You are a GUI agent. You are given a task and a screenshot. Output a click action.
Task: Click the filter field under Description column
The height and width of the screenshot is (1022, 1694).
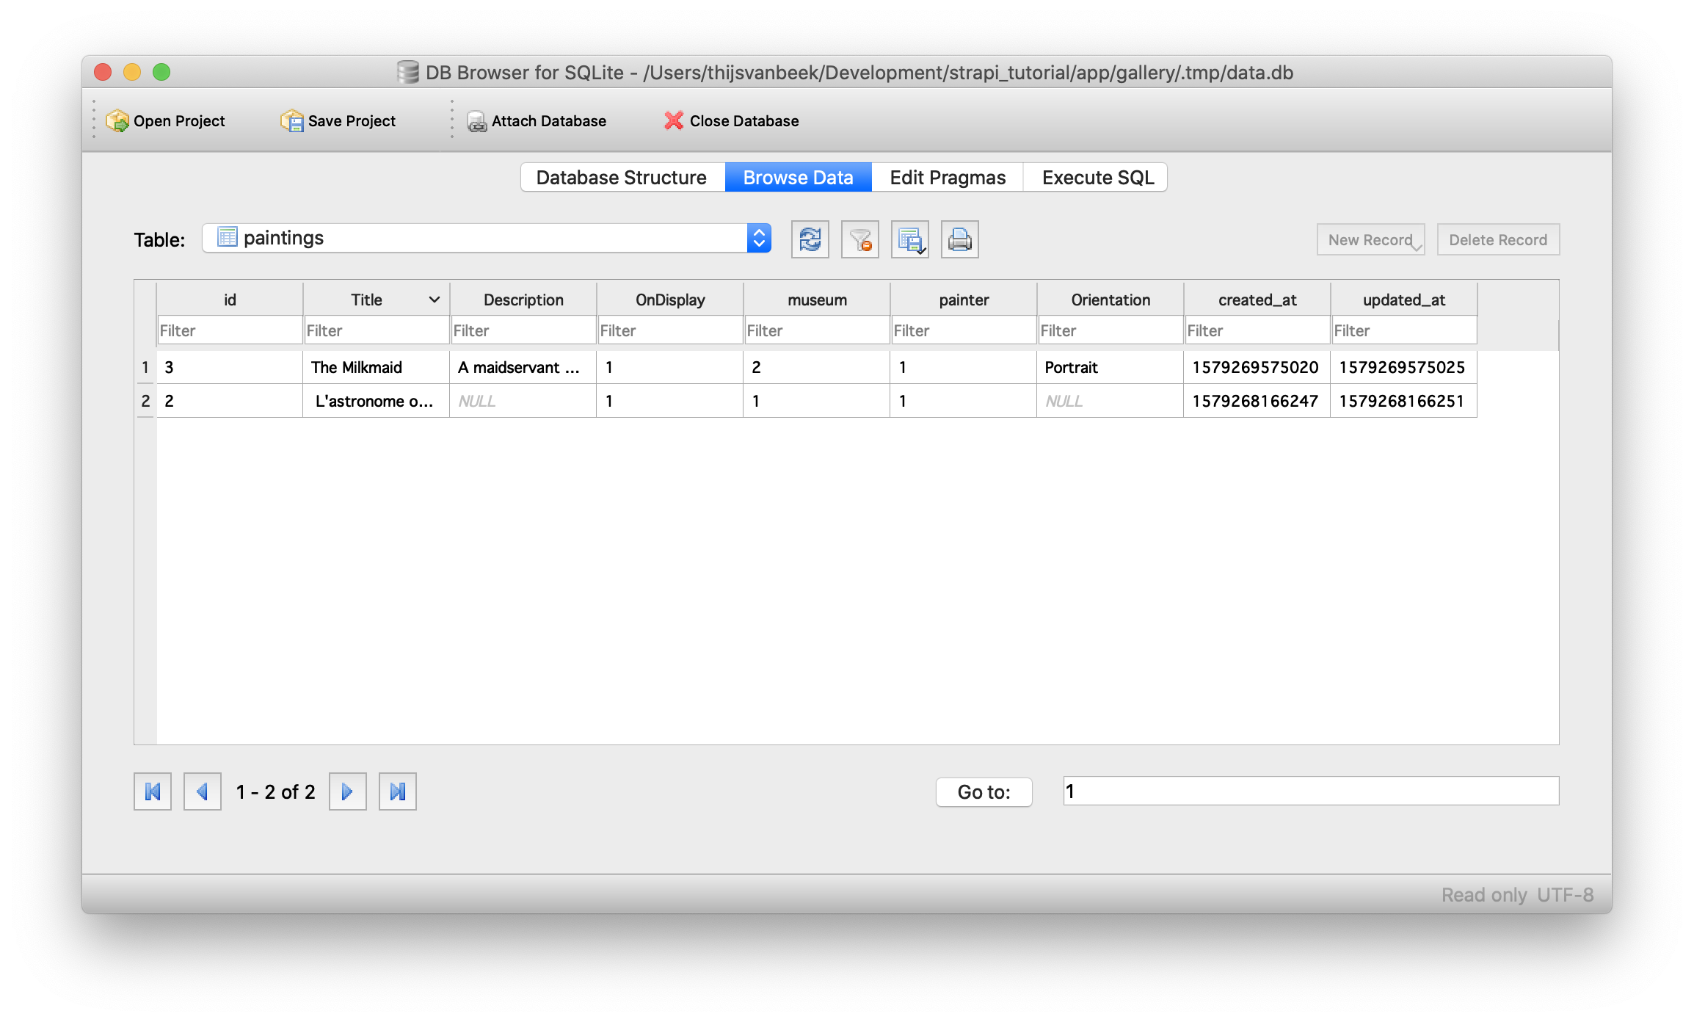pyautogui.click(x=523, y=330)
